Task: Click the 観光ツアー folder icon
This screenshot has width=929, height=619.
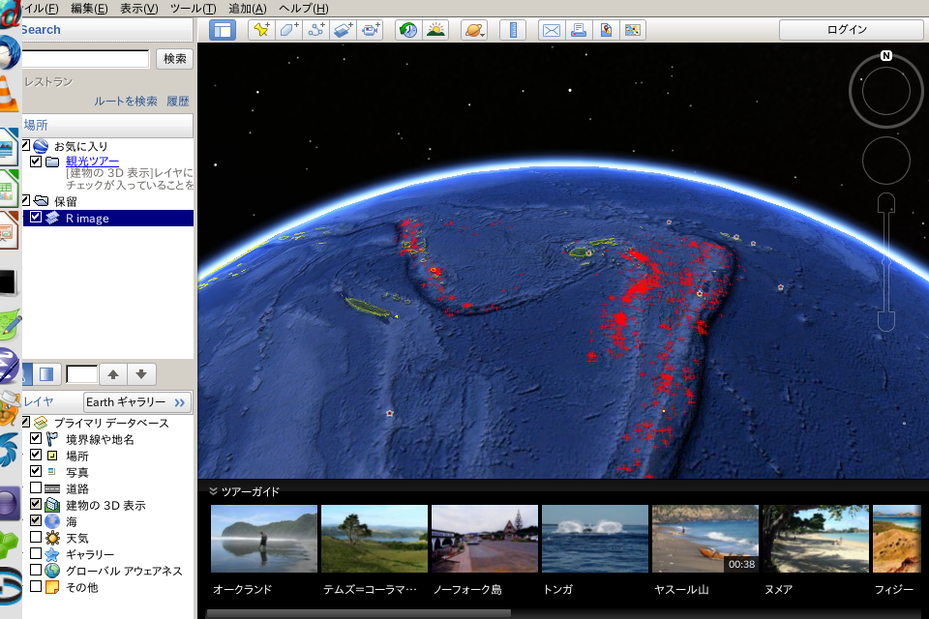Action: click(x=52, y=162)
